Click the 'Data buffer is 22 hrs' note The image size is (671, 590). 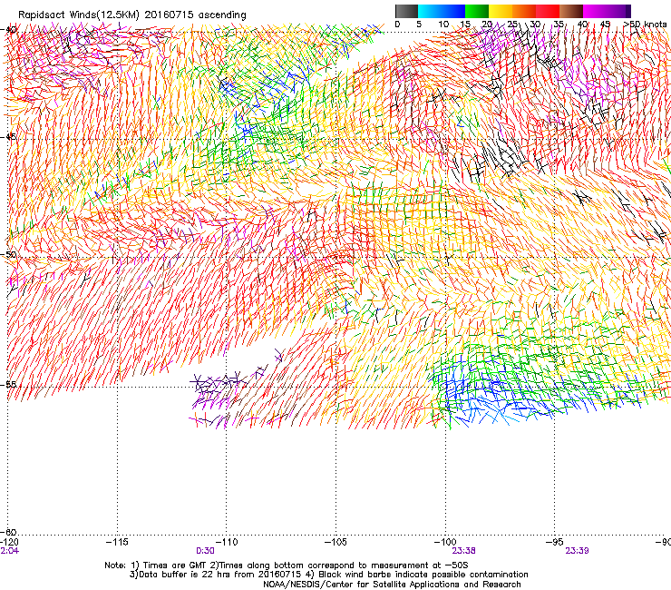tap(328, 575)
